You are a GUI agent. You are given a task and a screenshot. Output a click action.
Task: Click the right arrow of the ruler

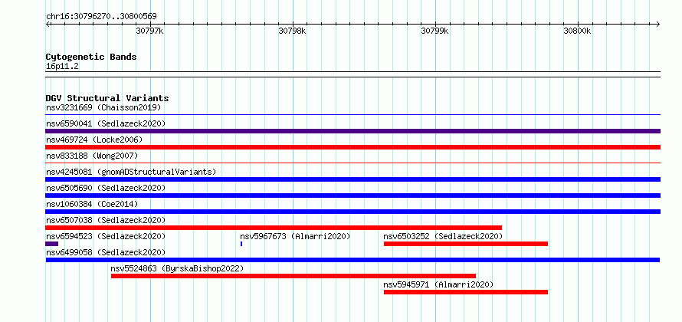click(658, 25)
